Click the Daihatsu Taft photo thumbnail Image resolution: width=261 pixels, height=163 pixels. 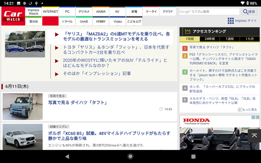click(23, 107)
